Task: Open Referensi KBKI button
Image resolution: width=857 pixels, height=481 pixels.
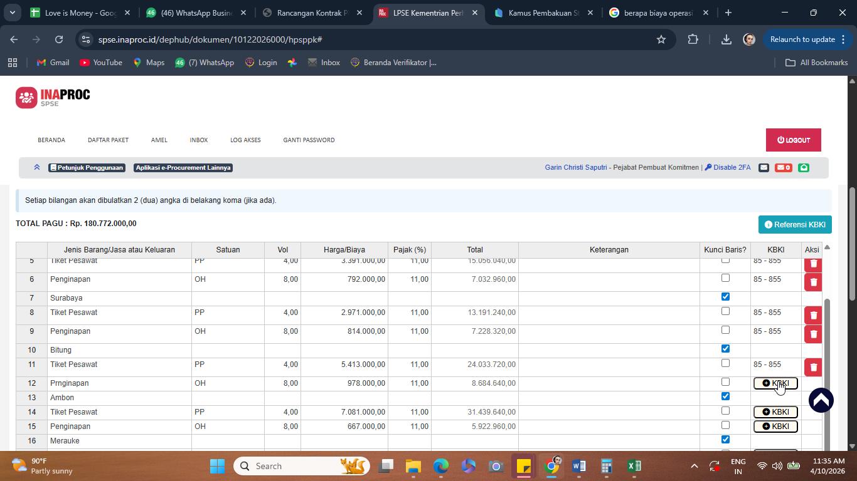Action: point(795,225)
